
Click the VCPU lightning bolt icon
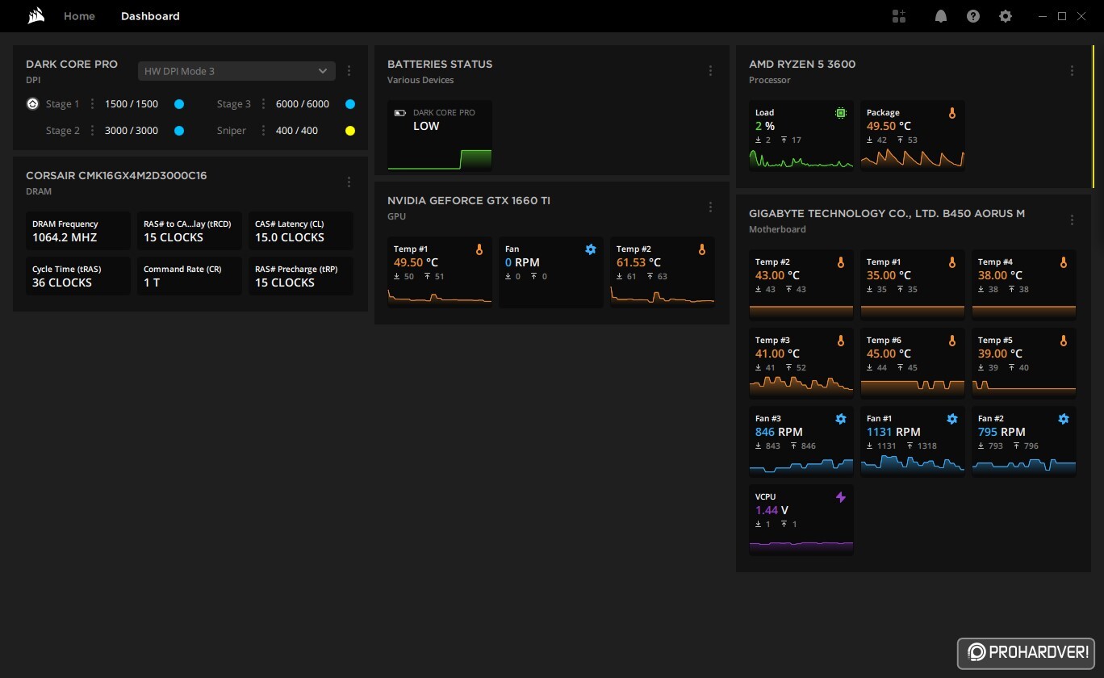pos(841,498)
